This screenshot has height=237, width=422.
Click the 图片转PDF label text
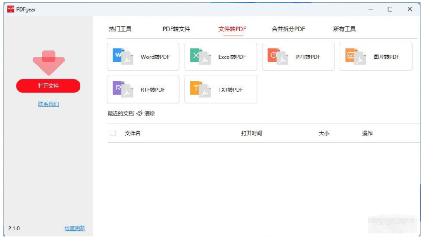(x=386, y=57)
